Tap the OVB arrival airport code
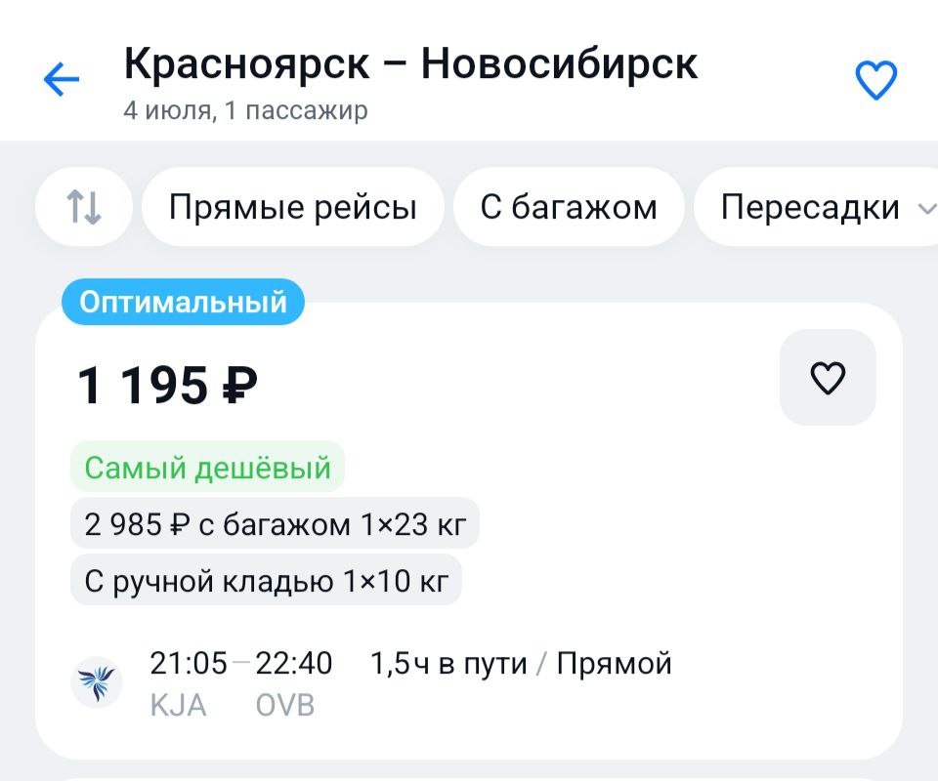938x781 pixels. (x=285, y=705)
